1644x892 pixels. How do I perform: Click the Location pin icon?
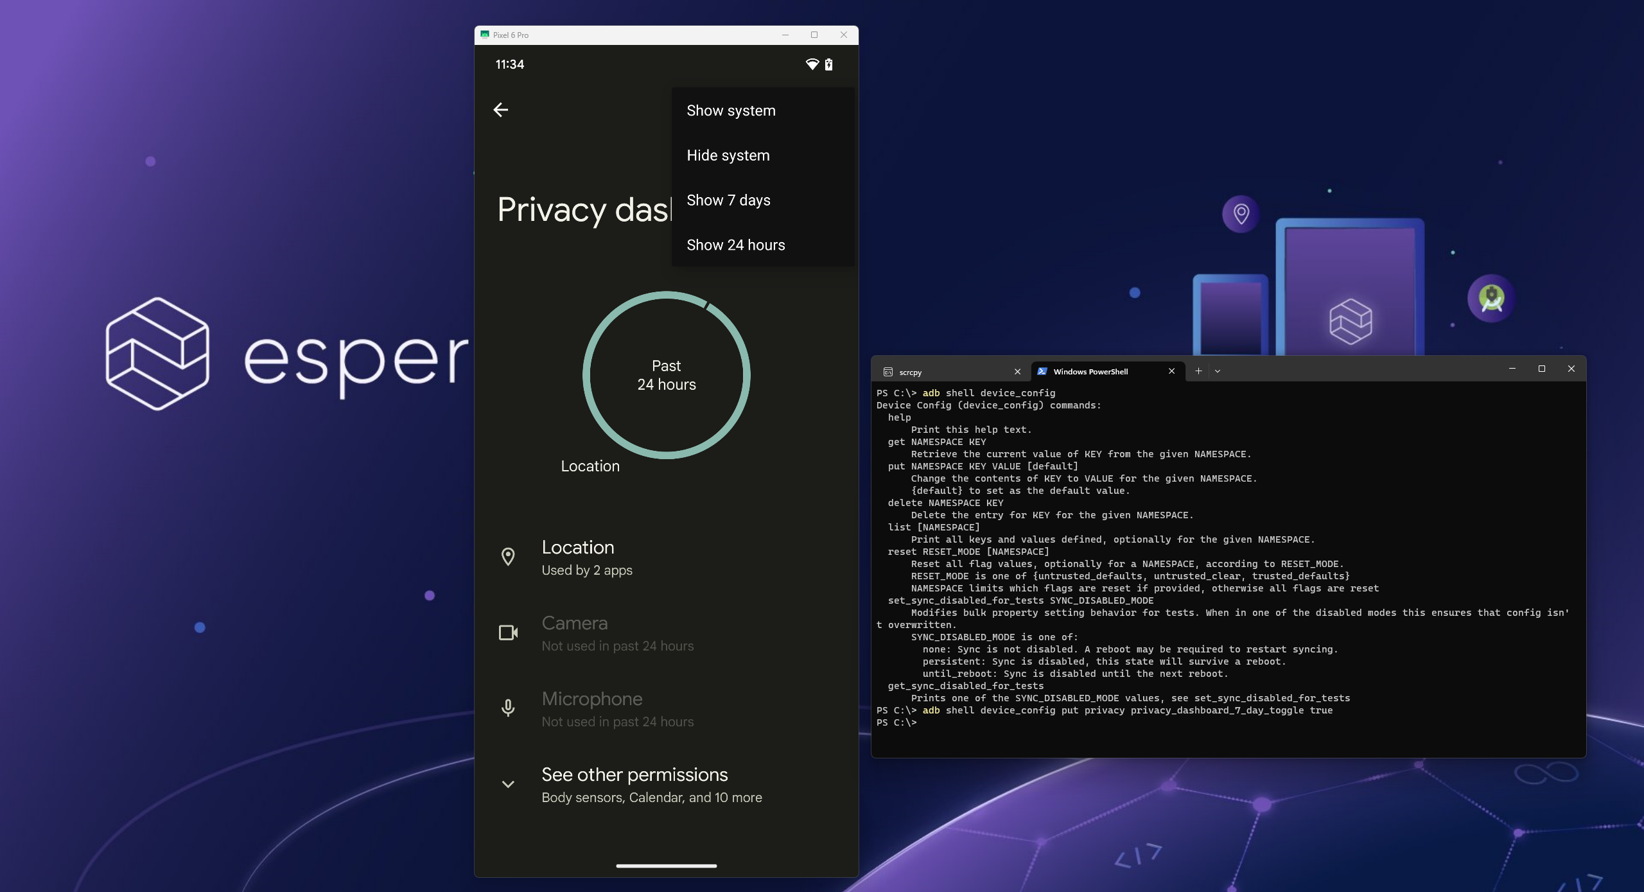point(508,557)
